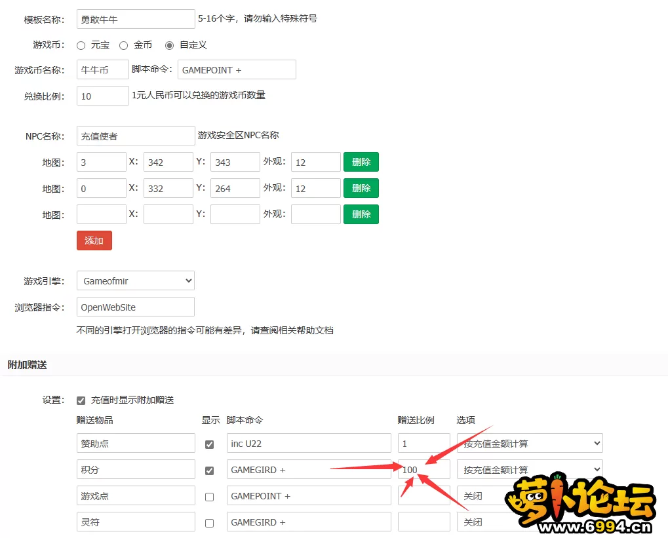The height and width of the screenshot is (538, 668).
Task: Uncheck display box for 赞助点 row
Action: click(x=209, y=444)
